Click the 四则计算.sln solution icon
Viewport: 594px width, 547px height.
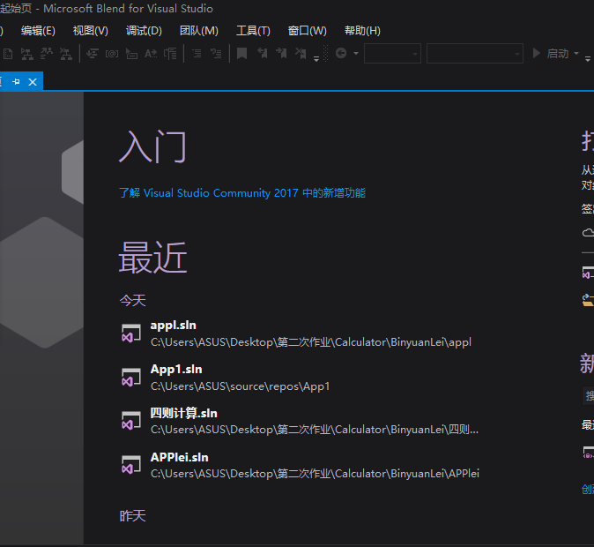click(131, 421)
